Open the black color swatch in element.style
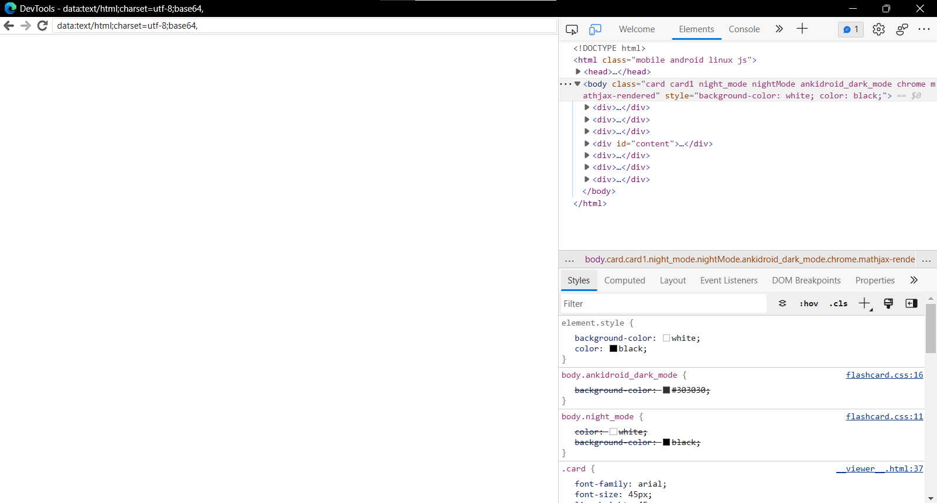Viewport: 937px width, 503px height. [613, 348]
